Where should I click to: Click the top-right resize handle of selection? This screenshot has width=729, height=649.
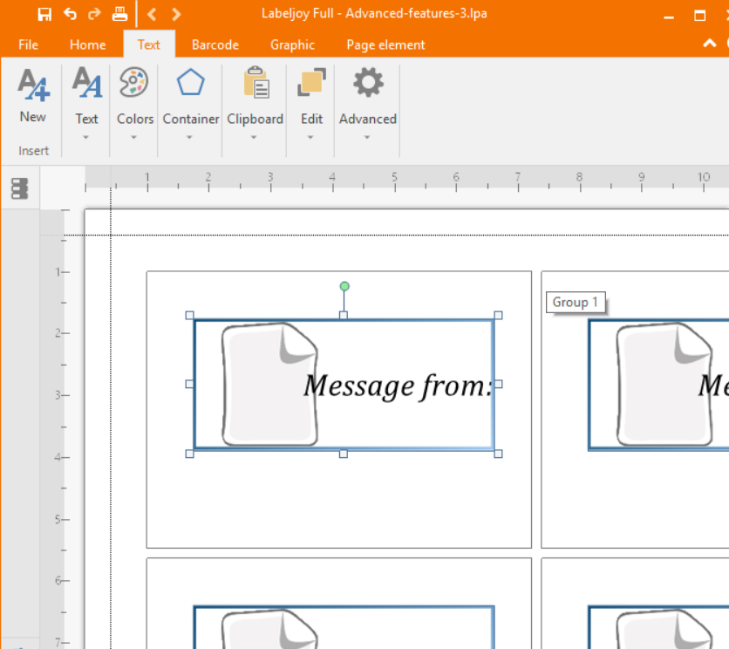498,316
